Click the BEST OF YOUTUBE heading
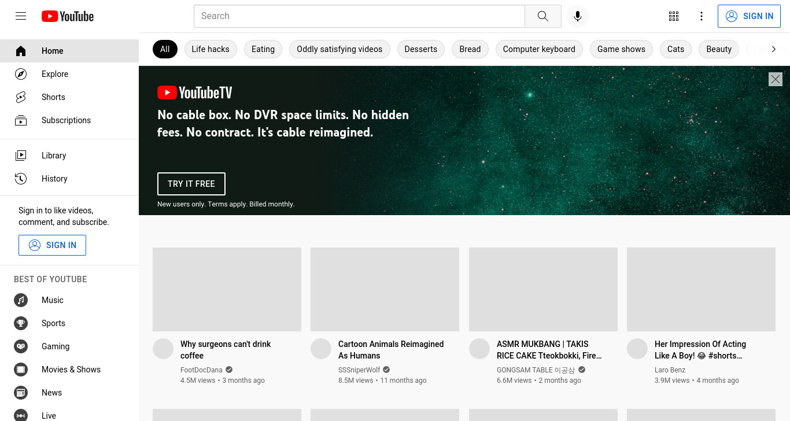790x421 pixels. 50,279
